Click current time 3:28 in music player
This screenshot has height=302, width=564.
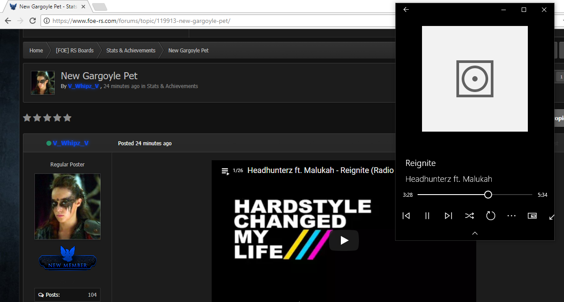pos(407,195)
